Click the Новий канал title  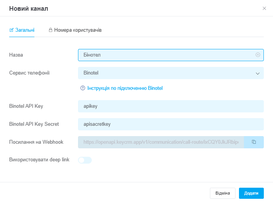tap(29, 8)
